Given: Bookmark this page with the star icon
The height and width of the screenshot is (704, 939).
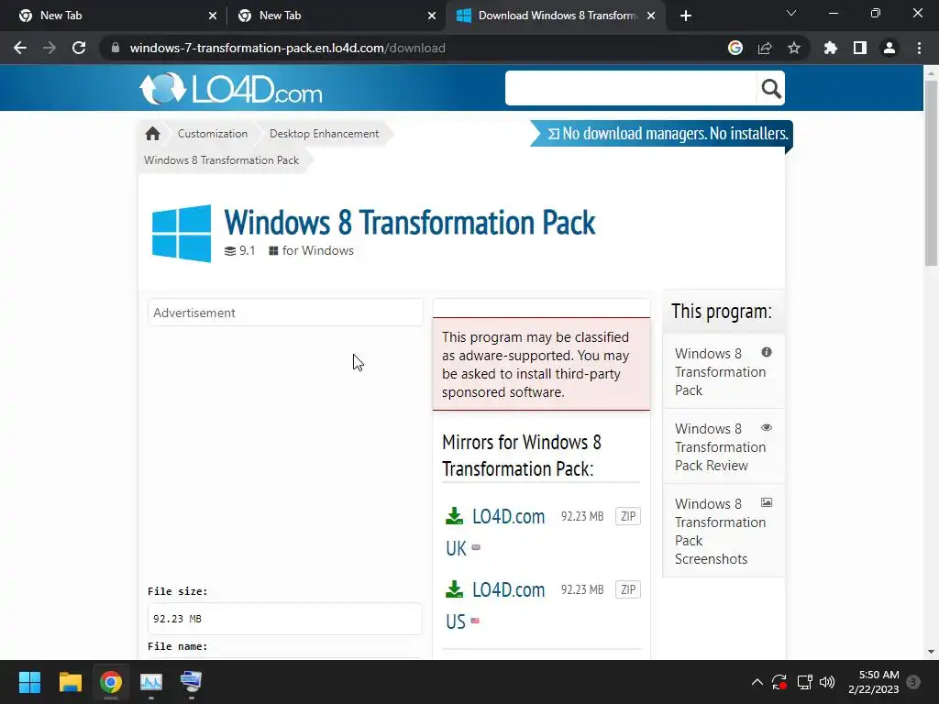Looking at the screenshot, I should click(x=794, y=48).
